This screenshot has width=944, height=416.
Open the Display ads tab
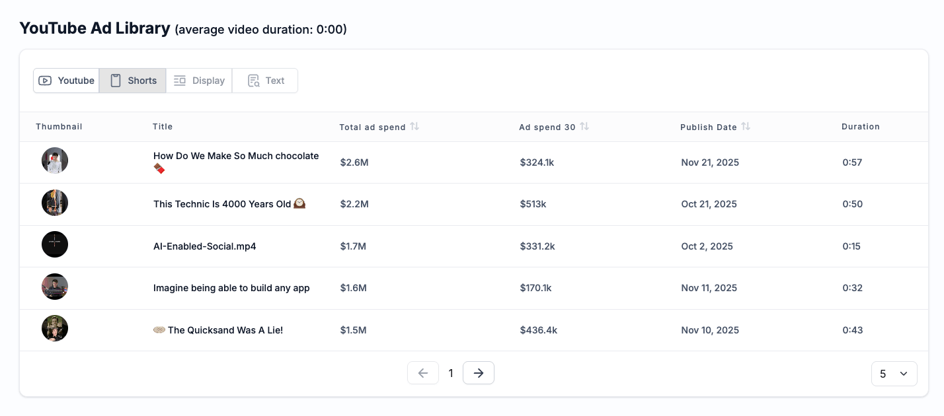199,81
